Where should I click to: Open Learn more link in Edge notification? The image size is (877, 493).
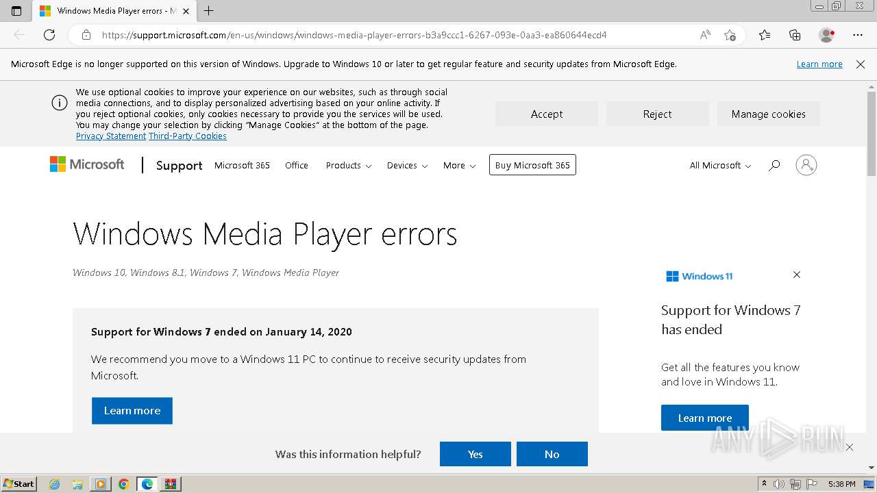click(x=819, y=64)
